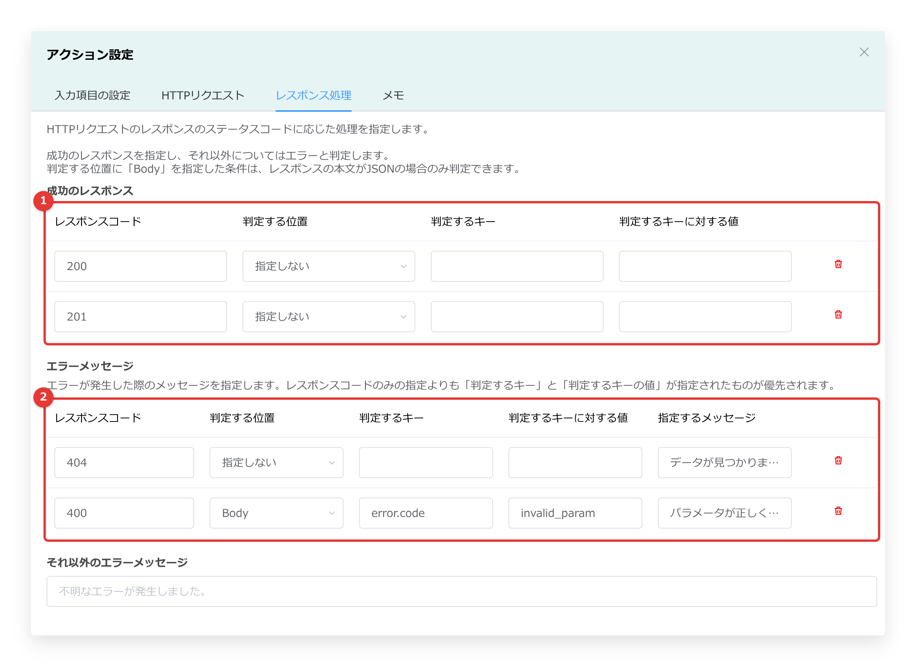Click the エラーメッセージ section heading
Image resolution: width=916 pixels, height=666 pixels.
click(x=90, y=366)
